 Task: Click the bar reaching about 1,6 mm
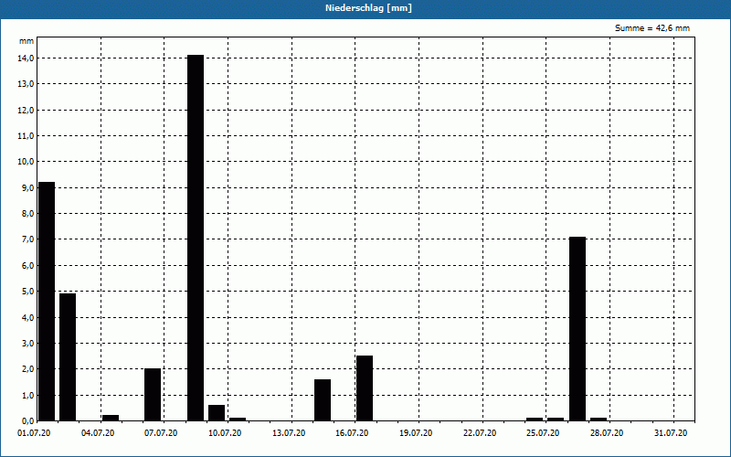pyautogui.click(x=323, y=400)
